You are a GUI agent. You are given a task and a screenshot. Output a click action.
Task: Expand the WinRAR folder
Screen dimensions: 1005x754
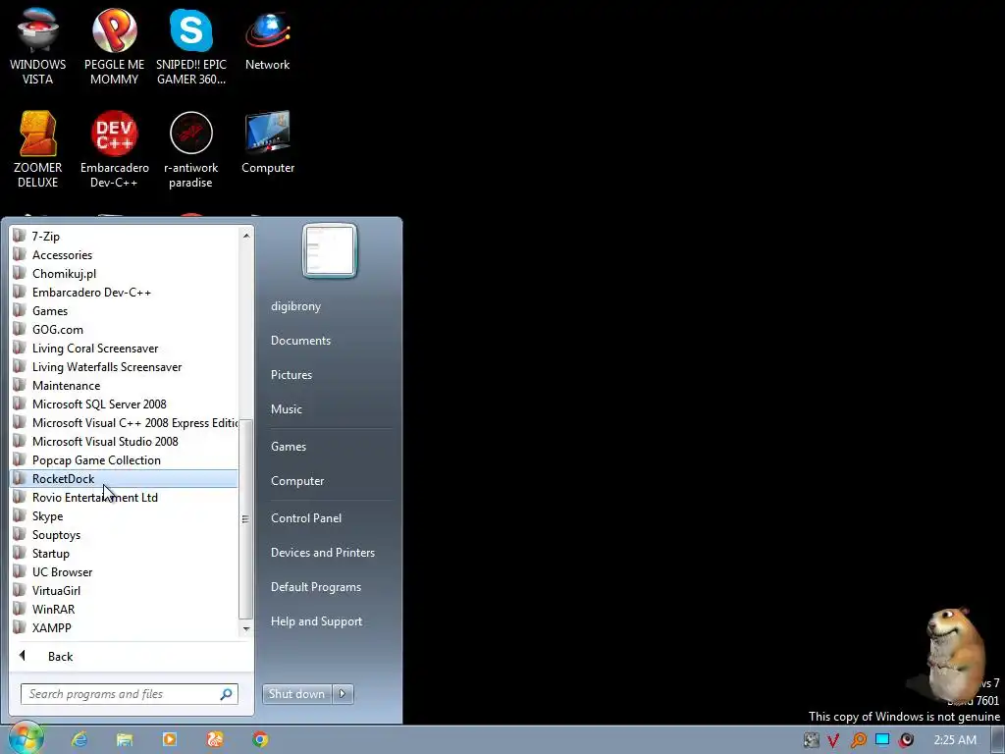point(125,609)
